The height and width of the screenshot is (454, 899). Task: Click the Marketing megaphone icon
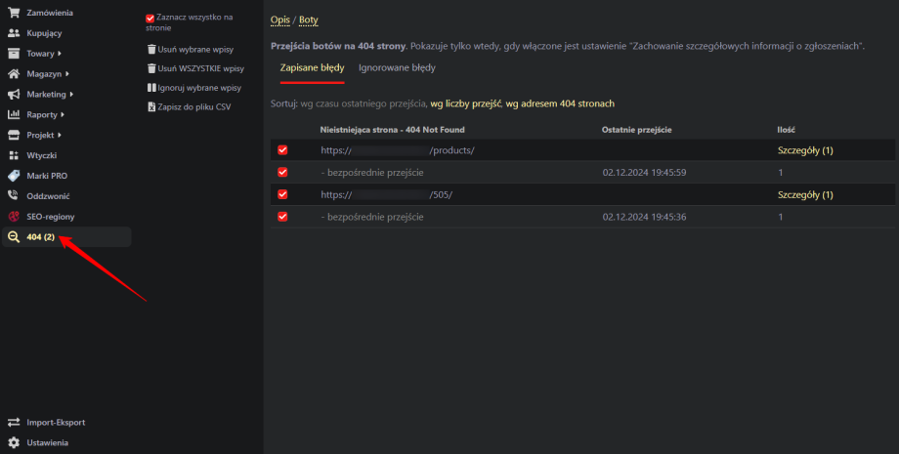(x=14, y=95)
